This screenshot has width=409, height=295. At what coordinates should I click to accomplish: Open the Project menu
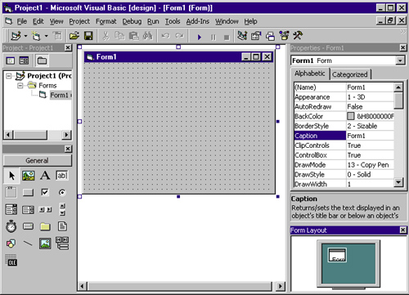79,21
